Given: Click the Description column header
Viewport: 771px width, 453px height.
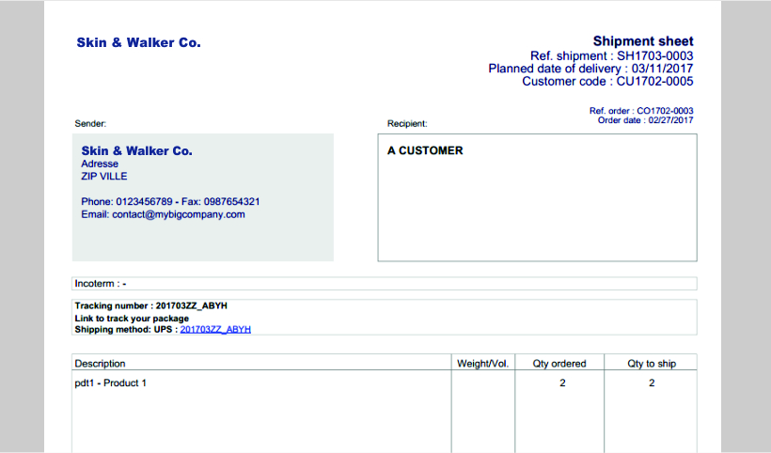Looking at the screenshot, I should pos(101,363).
